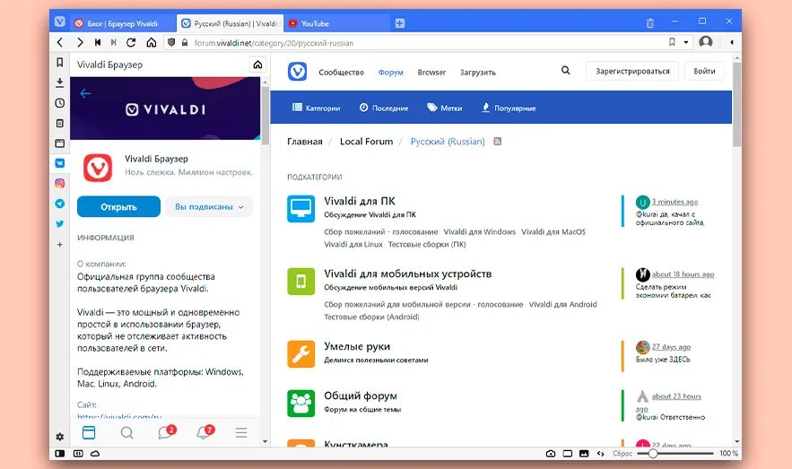
Task: Select the Русский (Russian) Vivaldi tab
Action: [x=229, y=23]
